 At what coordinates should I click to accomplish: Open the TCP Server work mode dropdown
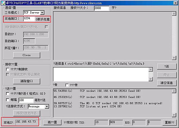[42, 12]
